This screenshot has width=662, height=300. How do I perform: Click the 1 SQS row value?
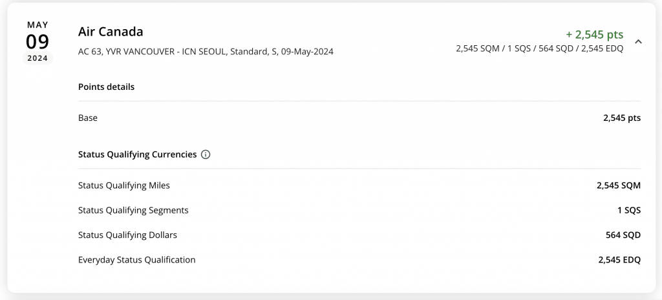[x=628, y=210]
